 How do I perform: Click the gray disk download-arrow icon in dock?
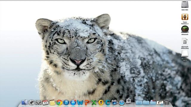coord(129,101)
